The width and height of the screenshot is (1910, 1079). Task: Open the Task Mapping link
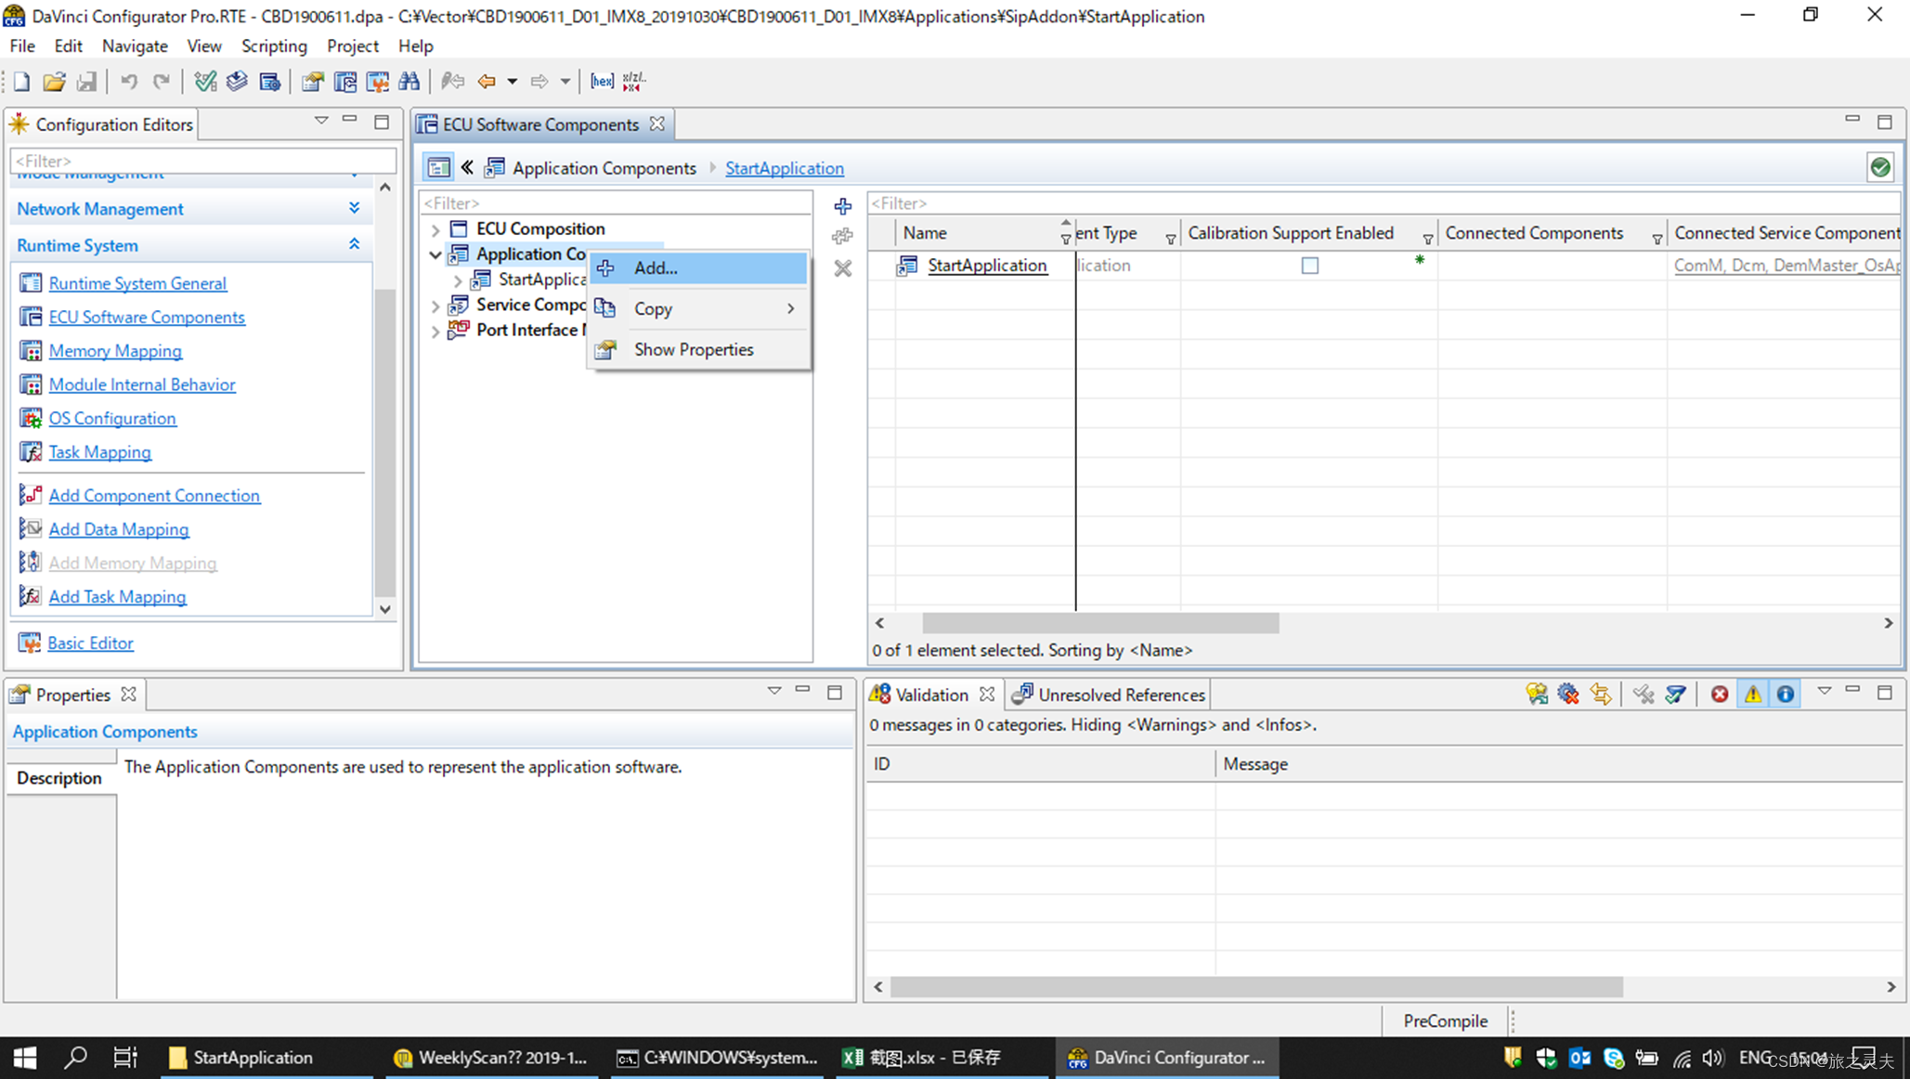point(99,452)
